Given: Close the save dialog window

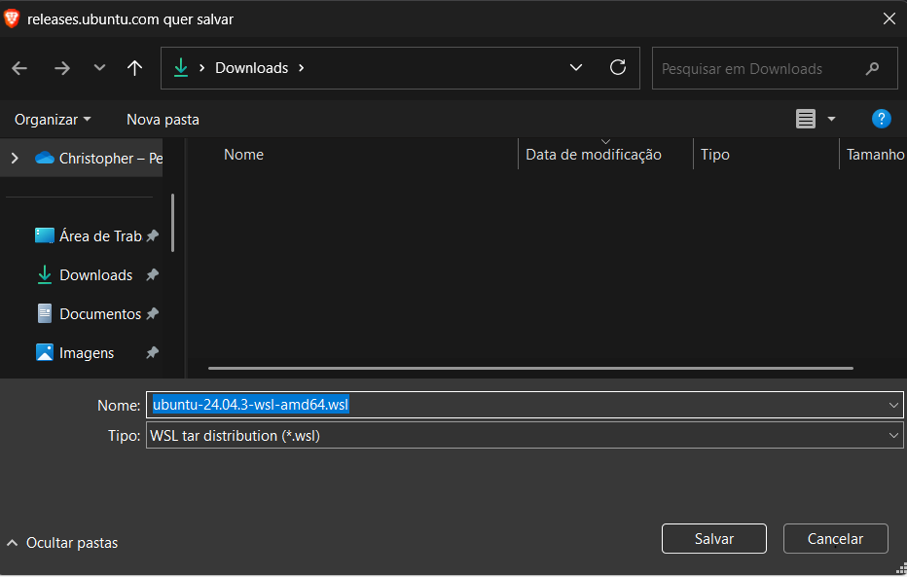Looking at the screenshot, I should point(889,19).
